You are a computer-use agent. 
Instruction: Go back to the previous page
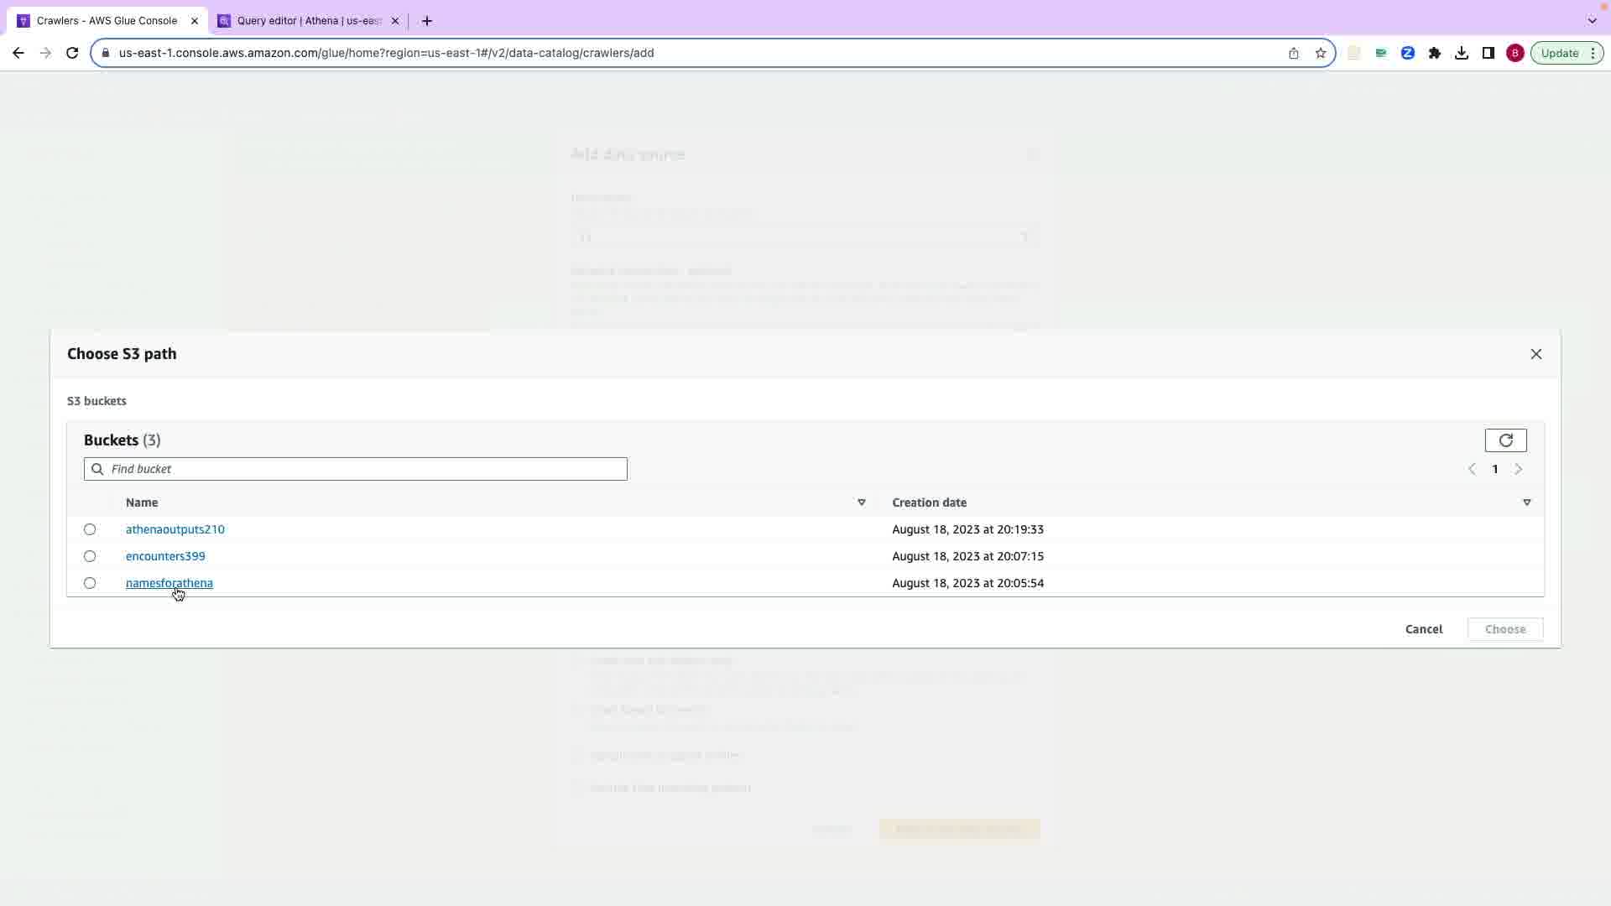click(x=18, y=53)
